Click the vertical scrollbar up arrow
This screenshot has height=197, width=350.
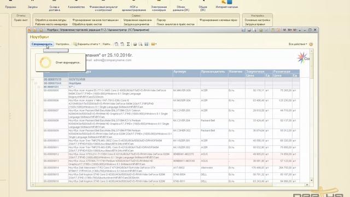[x=311, y=51]
